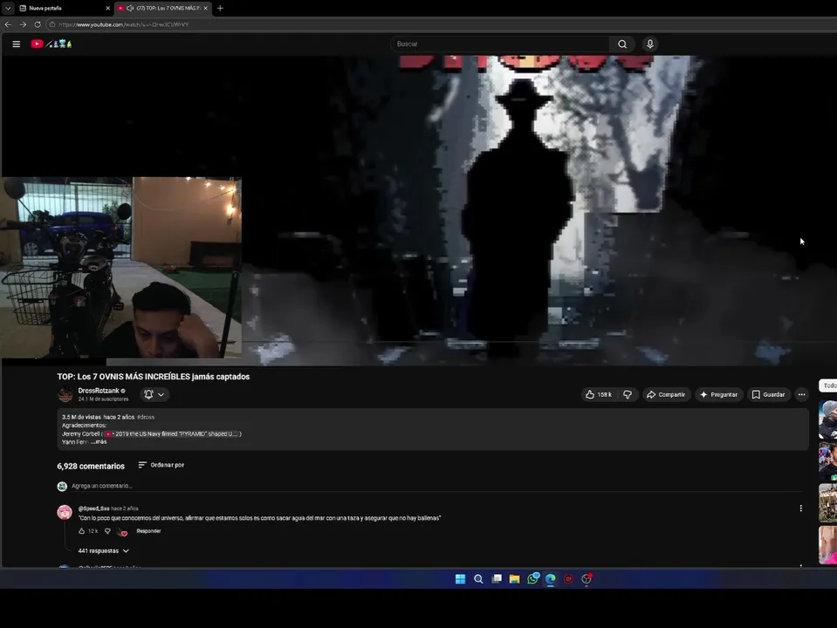
Task: Click the magnifier search button
Action: click(622, 44)
